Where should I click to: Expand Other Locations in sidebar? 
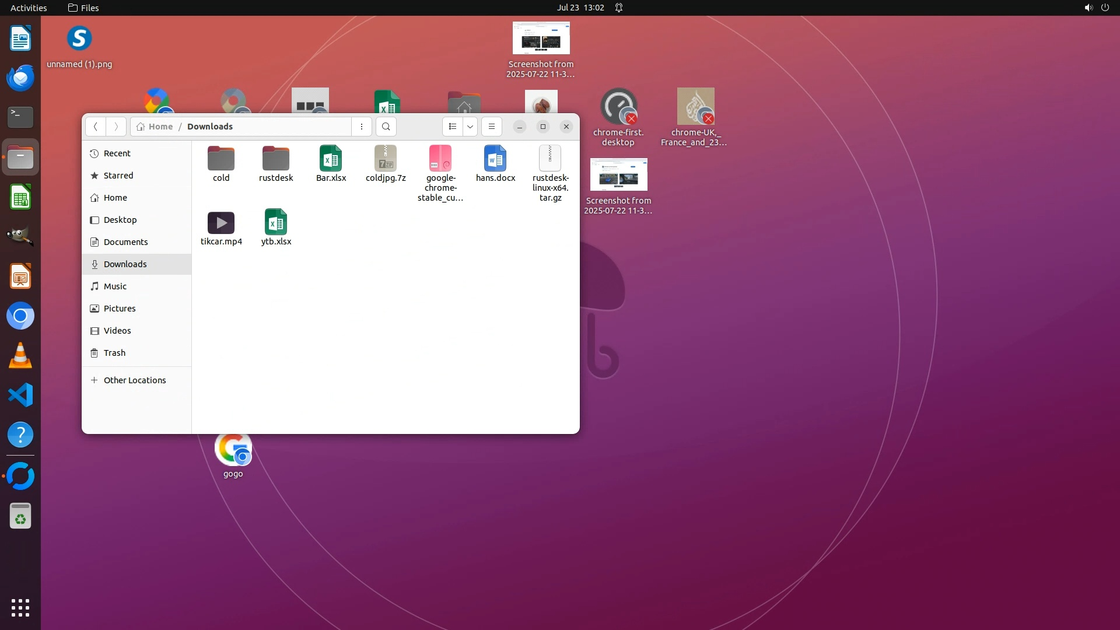tap(134, 380)
